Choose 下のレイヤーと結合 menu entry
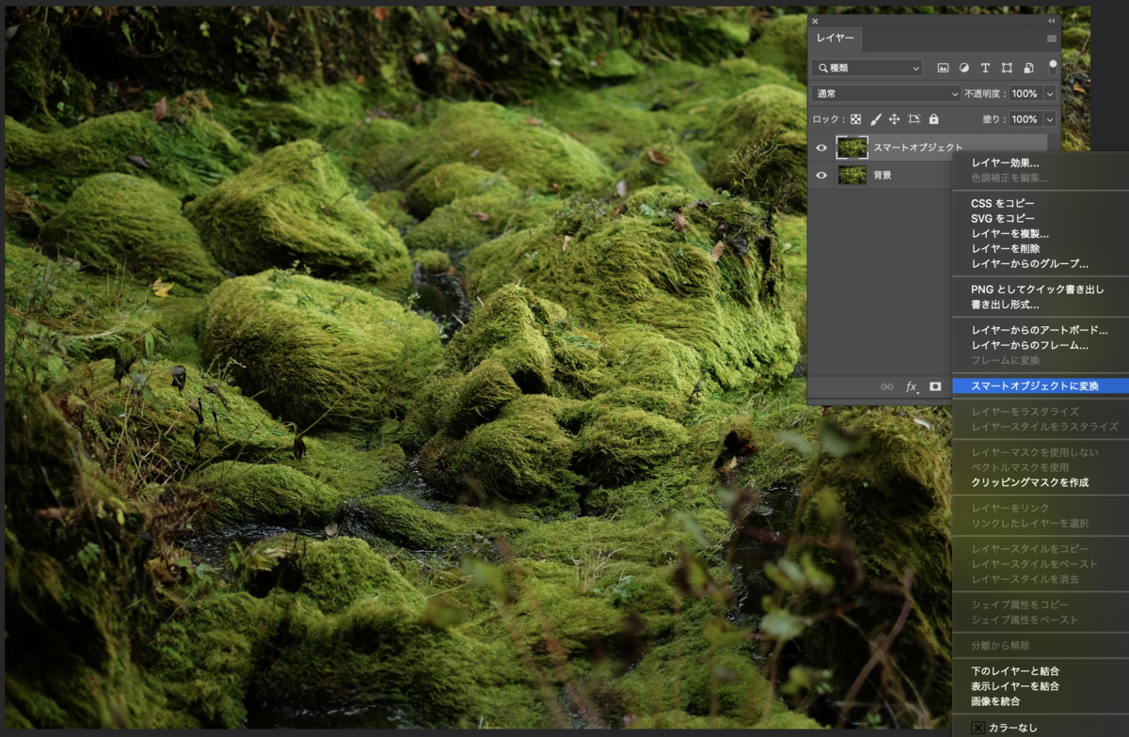 (1015, 671)
